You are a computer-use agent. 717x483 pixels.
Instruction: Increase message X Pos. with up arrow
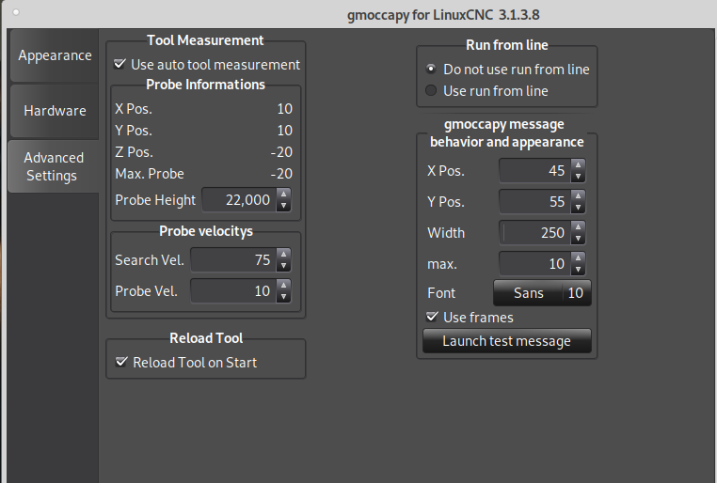pos(578,165)
